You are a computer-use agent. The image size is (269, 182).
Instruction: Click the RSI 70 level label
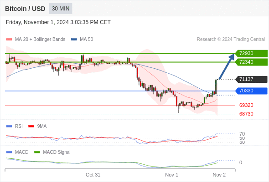242,134
